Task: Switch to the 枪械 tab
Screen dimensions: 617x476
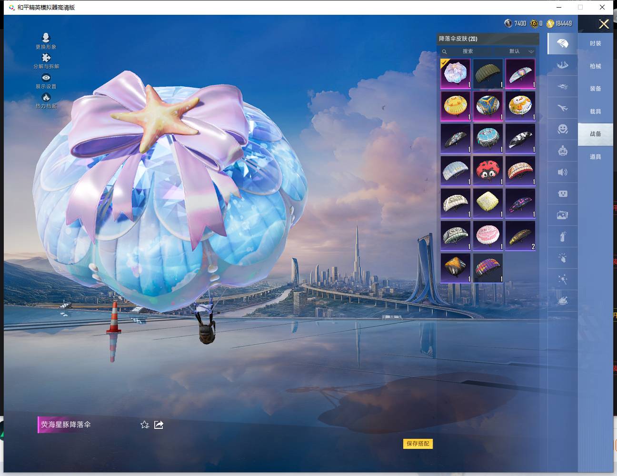Action: click(595, 66)
